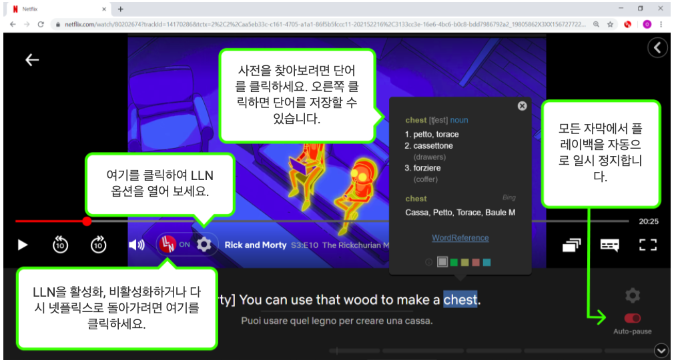Click the ON label next to LLN

pos(184,245)
